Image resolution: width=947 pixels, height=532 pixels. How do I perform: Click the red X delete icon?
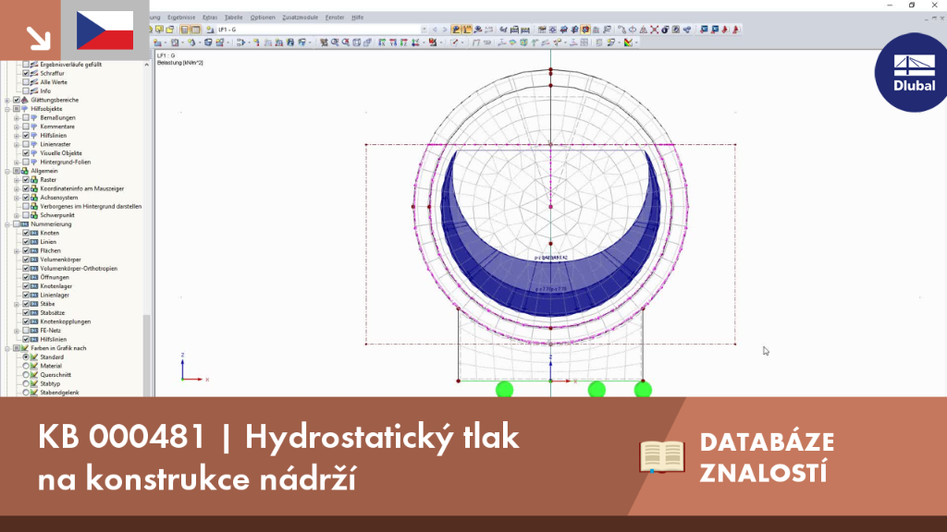pos(654,30)
